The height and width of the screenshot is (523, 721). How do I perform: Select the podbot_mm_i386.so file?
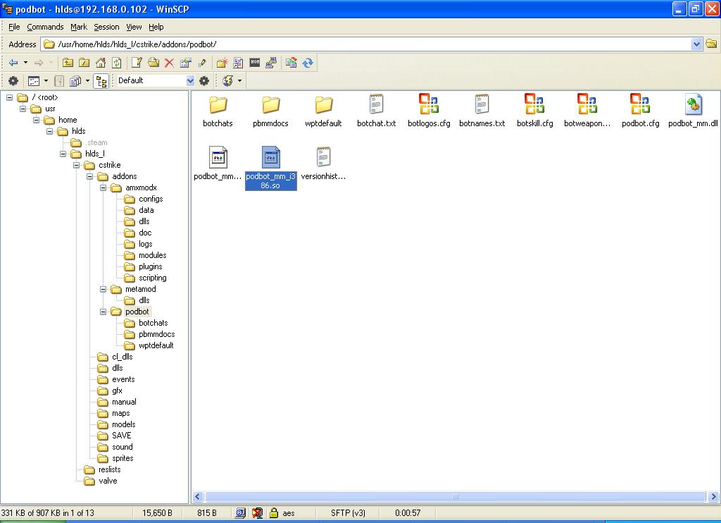click(271, 168)
